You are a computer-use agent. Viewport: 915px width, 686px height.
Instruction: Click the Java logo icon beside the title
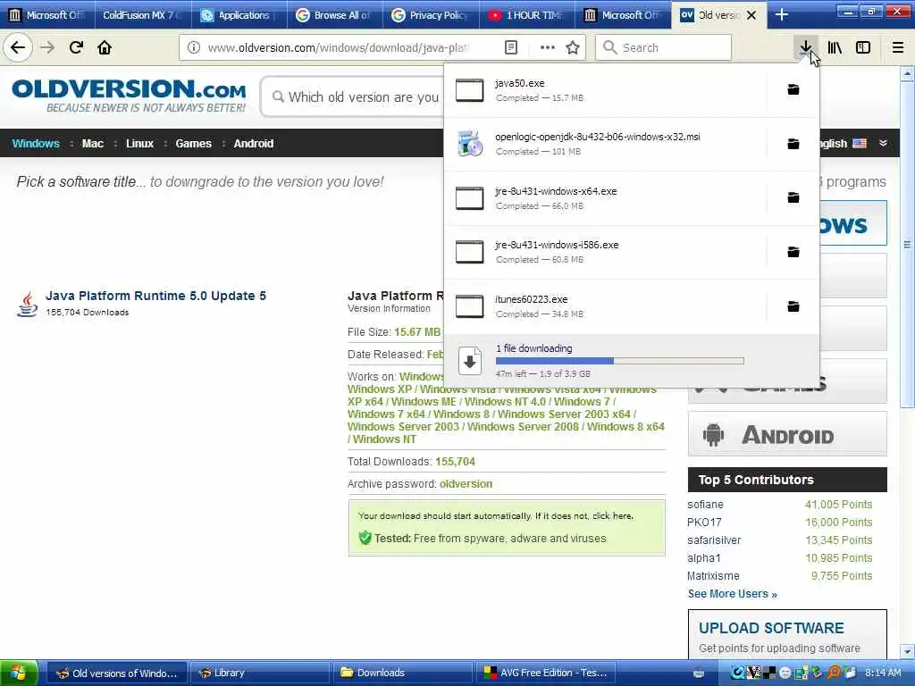tap(27, 304)
